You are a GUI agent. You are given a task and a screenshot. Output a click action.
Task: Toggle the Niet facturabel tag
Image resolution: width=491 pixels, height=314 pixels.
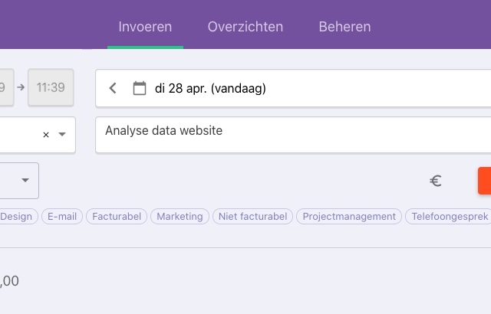click(x=252, y=216)
